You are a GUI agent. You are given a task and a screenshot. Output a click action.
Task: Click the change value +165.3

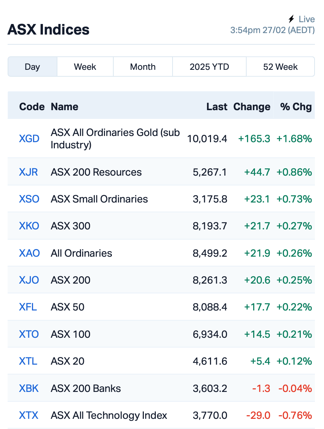click(254, 139)
